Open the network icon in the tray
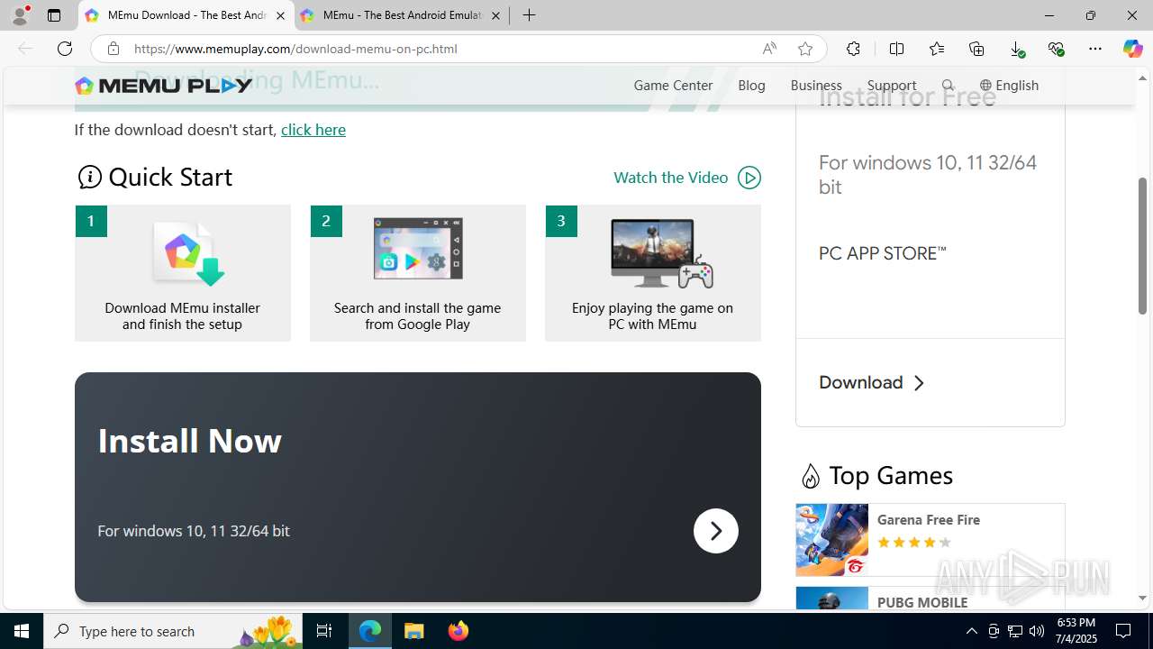 (1015, 631)
